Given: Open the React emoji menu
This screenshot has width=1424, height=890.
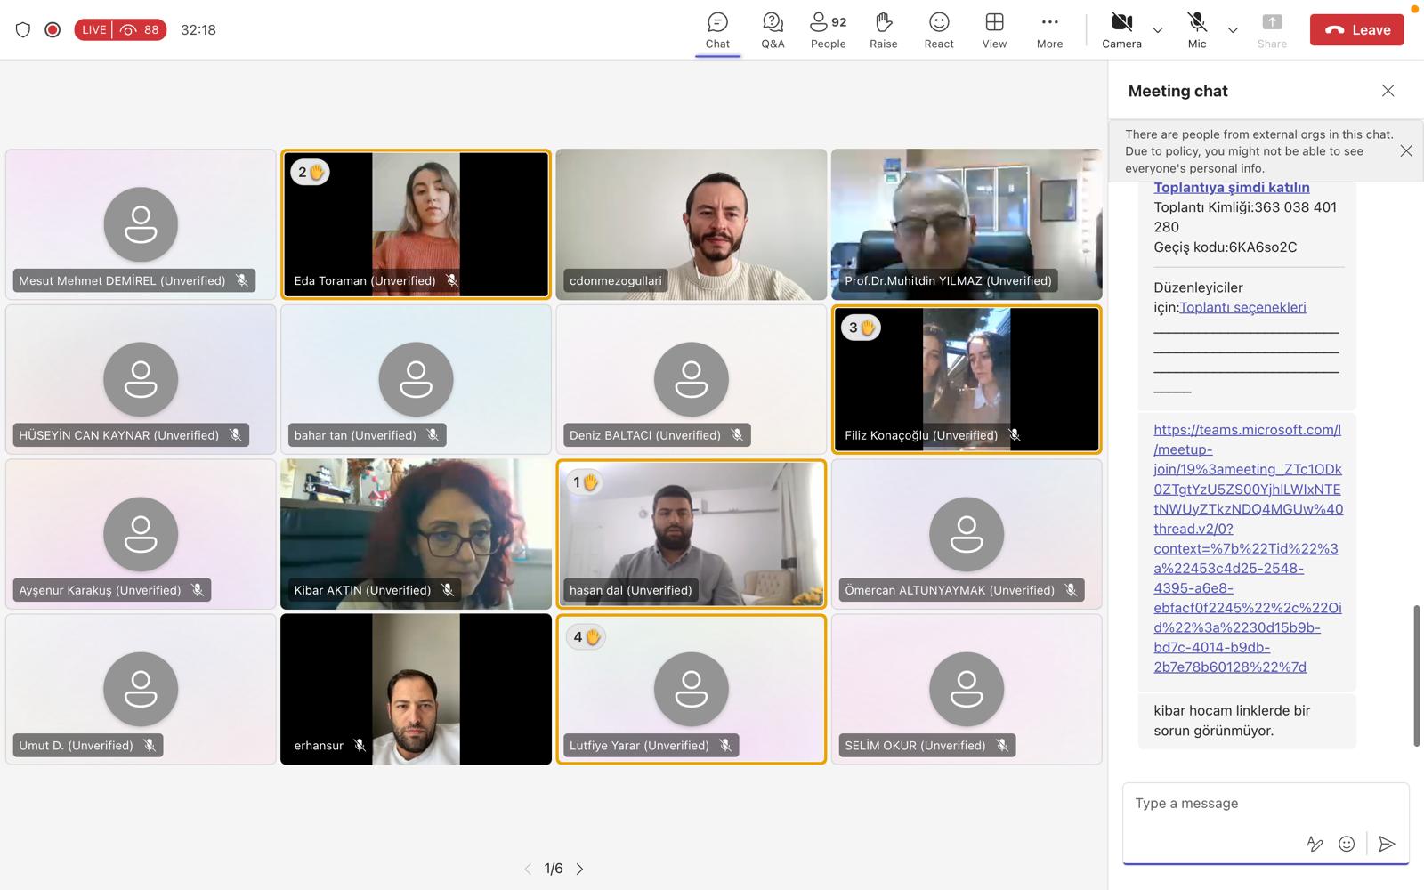Looking at the screenshot, I should pyautogui.click(x=938, y=30).
